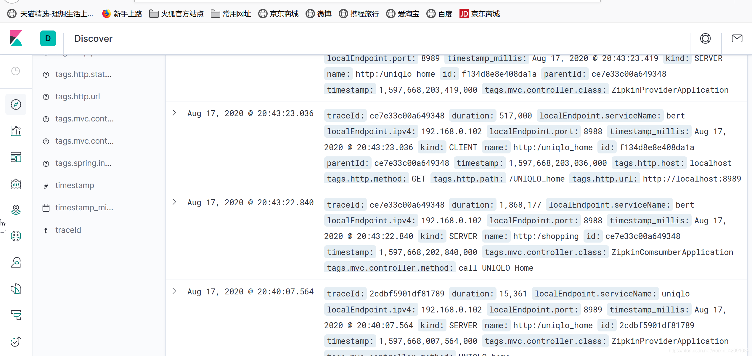
Task: Open Visualize chart icon in sidebar
Action: [16, 131]
